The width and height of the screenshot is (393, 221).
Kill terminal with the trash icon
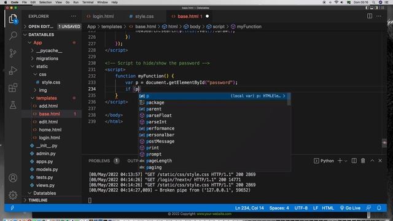363,161
